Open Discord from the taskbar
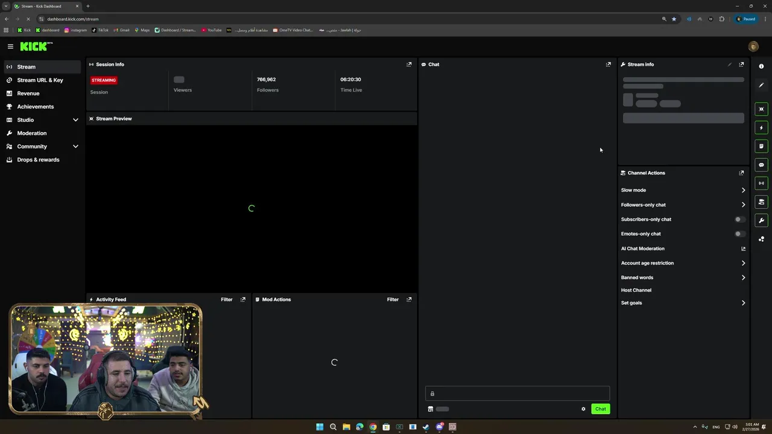Viewport: 772px width, 434px height. point(439,427)
